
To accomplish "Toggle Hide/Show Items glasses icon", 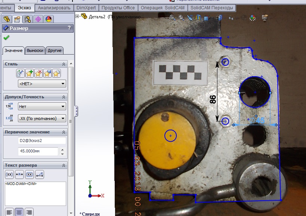I will coord(231,18).
